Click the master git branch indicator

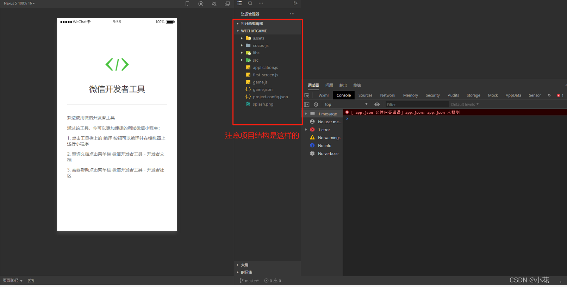pos(249,281)
